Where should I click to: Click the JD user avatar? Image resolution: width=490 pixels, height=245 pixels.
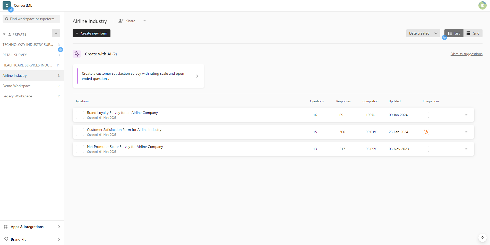[x=482, y=5]
